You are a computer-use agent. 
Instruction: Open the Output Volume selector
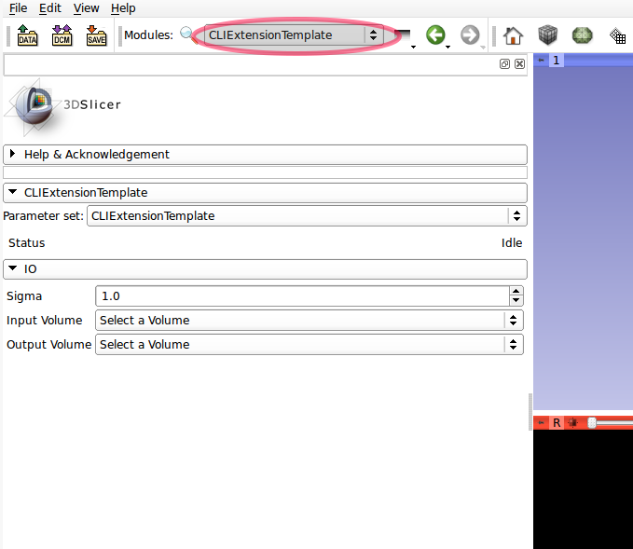pos(310,344)
